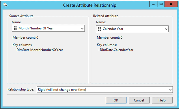This screenshot has height=109, width=179.
Task: Expand the Relationship type dropdown arrow
Action: 170,90
